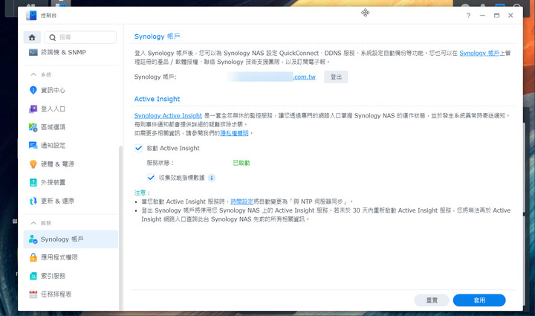Open the 時間設定 link
The width and height of the screenshot is (535, 316).
tap(242, 201)
